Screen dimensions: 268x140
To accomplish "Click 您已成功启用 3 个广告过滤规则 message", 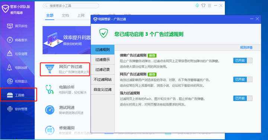I will [149, 34].
